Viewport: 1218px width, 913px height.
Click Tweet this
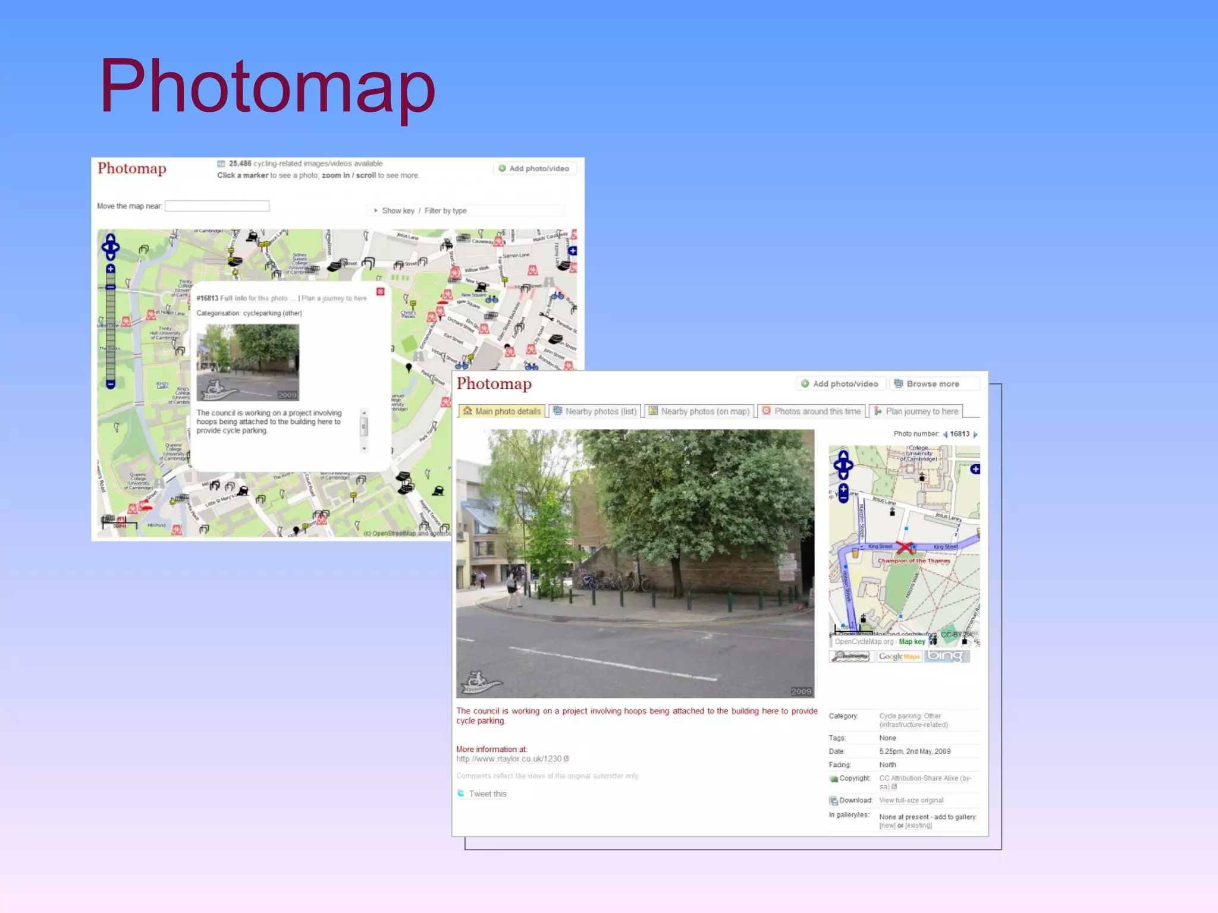(488, 794)
